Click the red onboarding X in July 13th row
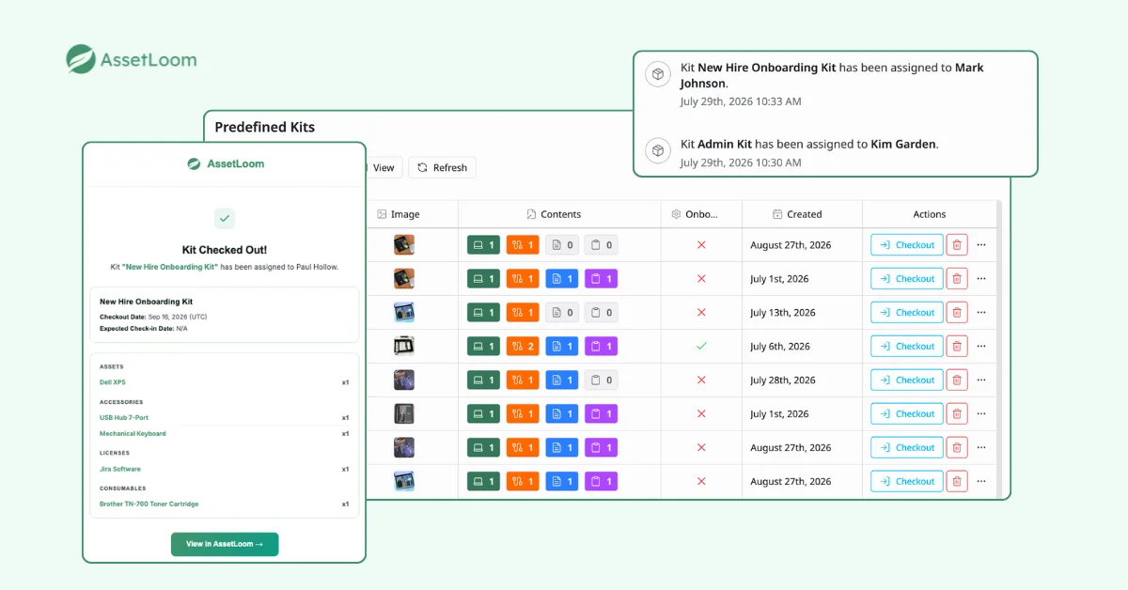The image size is (1128, 590). coord(700,312)
